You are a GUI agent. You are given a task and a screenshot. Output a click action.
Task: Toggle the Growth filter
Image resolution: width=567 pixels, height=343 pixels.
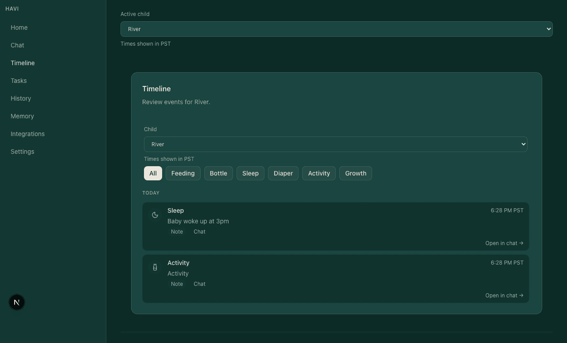point(356,173)
